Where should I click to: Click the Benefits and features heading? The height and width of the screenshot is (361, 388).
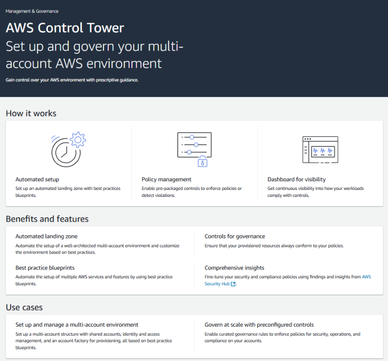click(x=47, y=219)
